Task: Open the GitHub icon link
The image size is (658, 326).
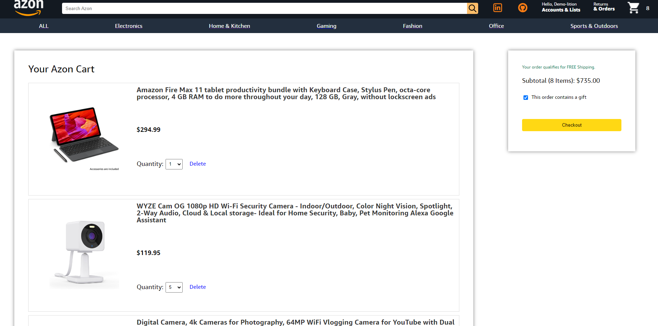Action: click(522, 8)
